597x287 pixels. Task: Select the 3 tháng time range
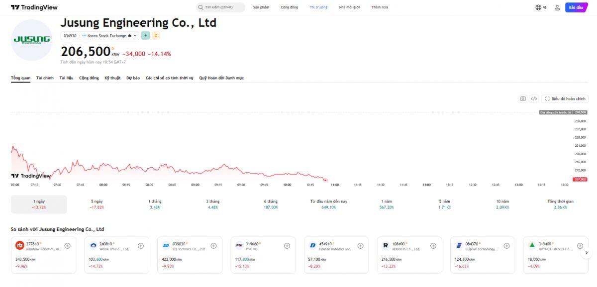pyautogui.click(x=213, y=204)
